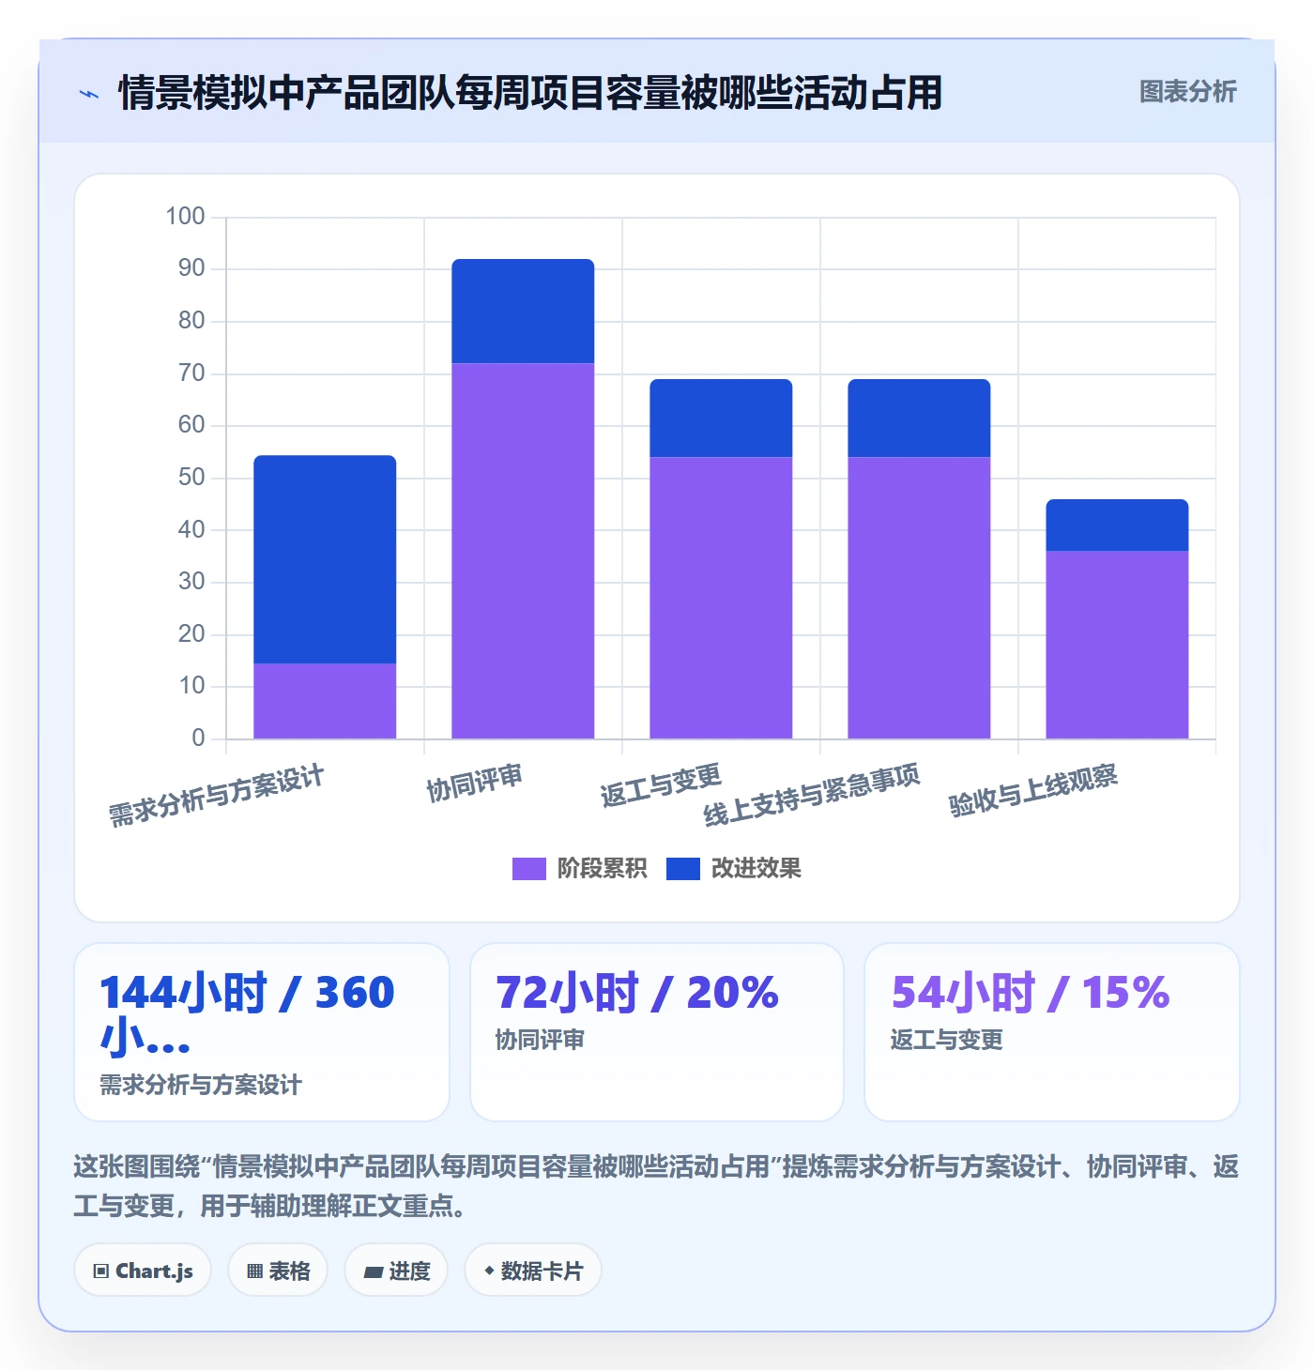
Task: Click the lightning icon beside the title
Action: coord(89,94)
